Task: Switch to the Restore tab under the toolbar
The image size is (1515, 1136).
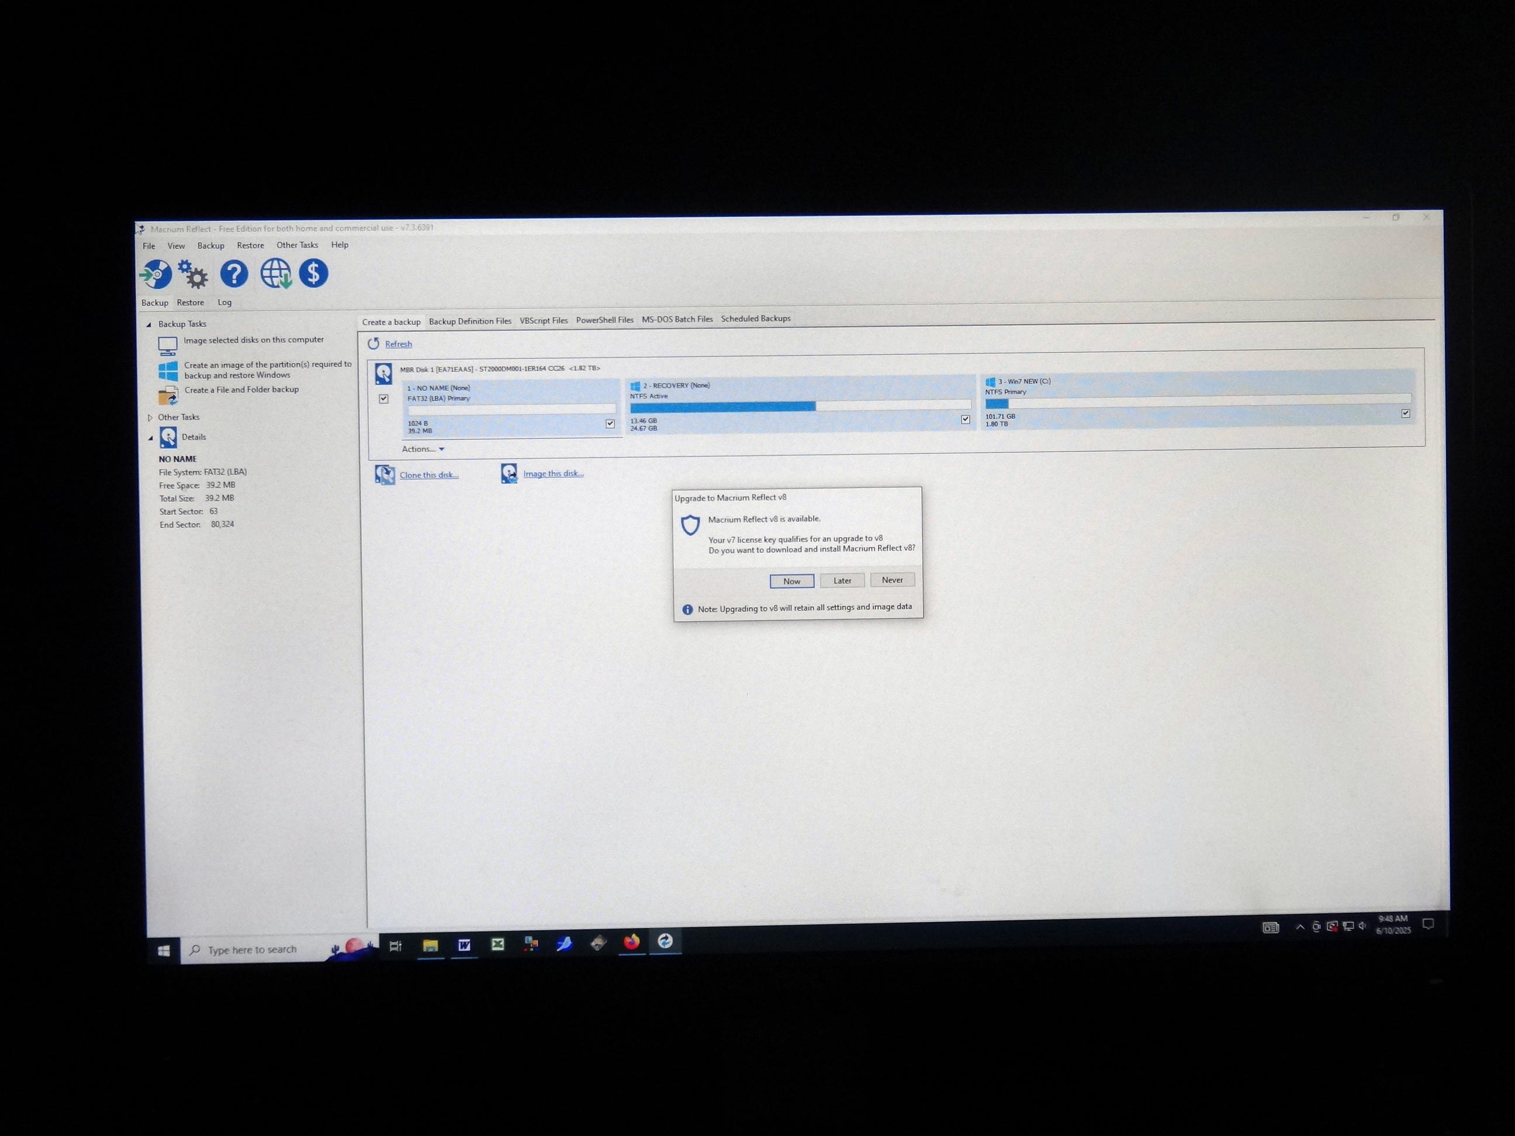Action: point(191,303)
